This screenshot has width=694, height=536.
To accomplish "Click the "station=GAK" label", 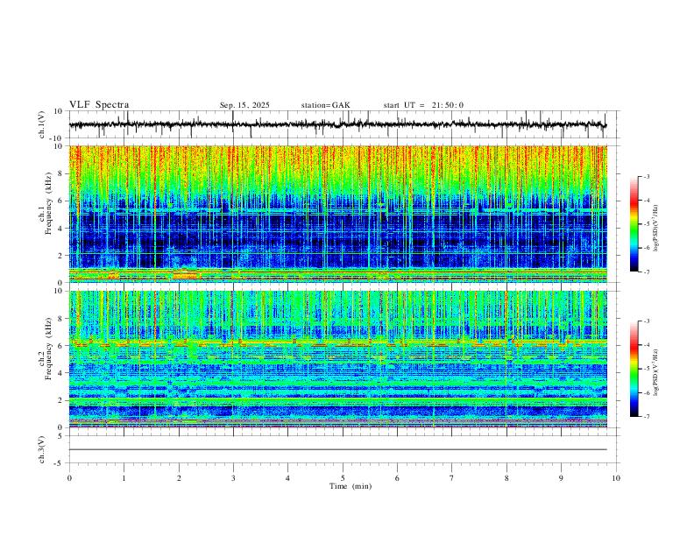I will point(325,105).
